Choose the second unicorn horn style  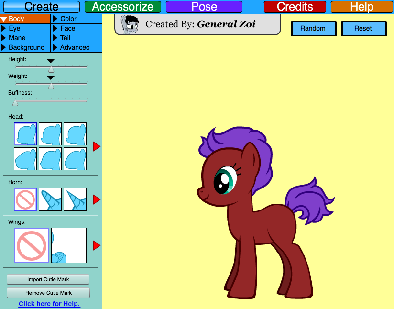(75, 199)
